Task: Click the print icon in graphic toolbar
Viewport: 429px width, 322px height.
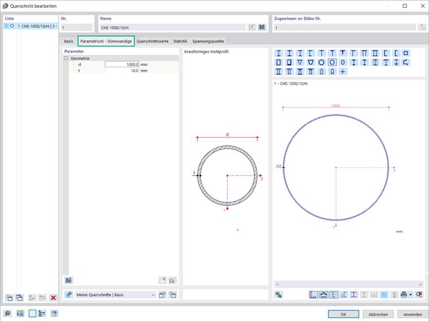Action: coord(404,295)
